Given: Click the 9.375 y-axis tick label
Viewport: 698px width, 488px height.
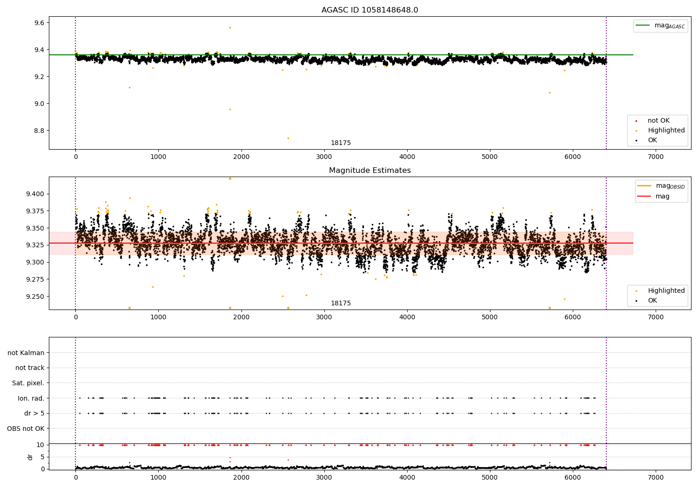Looking at the screenshot, I should (x=34, y=211).
